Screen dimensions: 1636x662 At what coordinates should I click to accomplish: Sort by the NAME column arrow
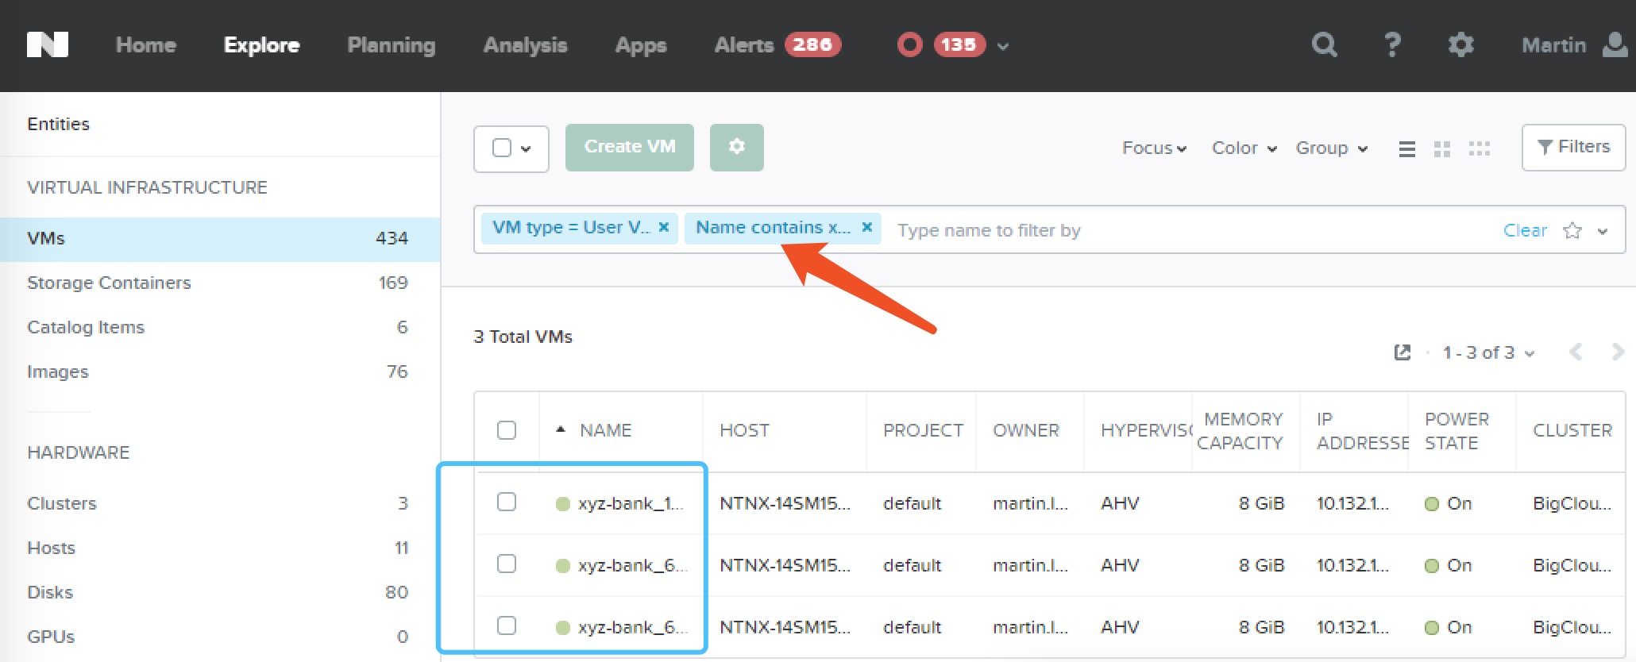pos(561,429)
